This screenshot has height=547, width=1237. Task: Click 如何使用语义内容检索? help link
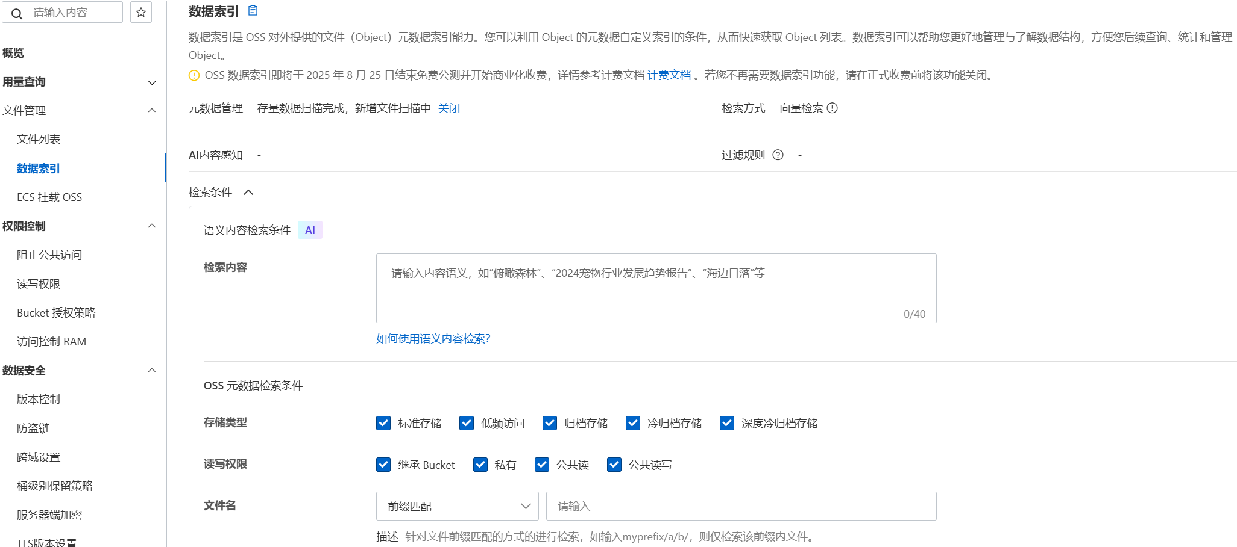coord(433,338)
